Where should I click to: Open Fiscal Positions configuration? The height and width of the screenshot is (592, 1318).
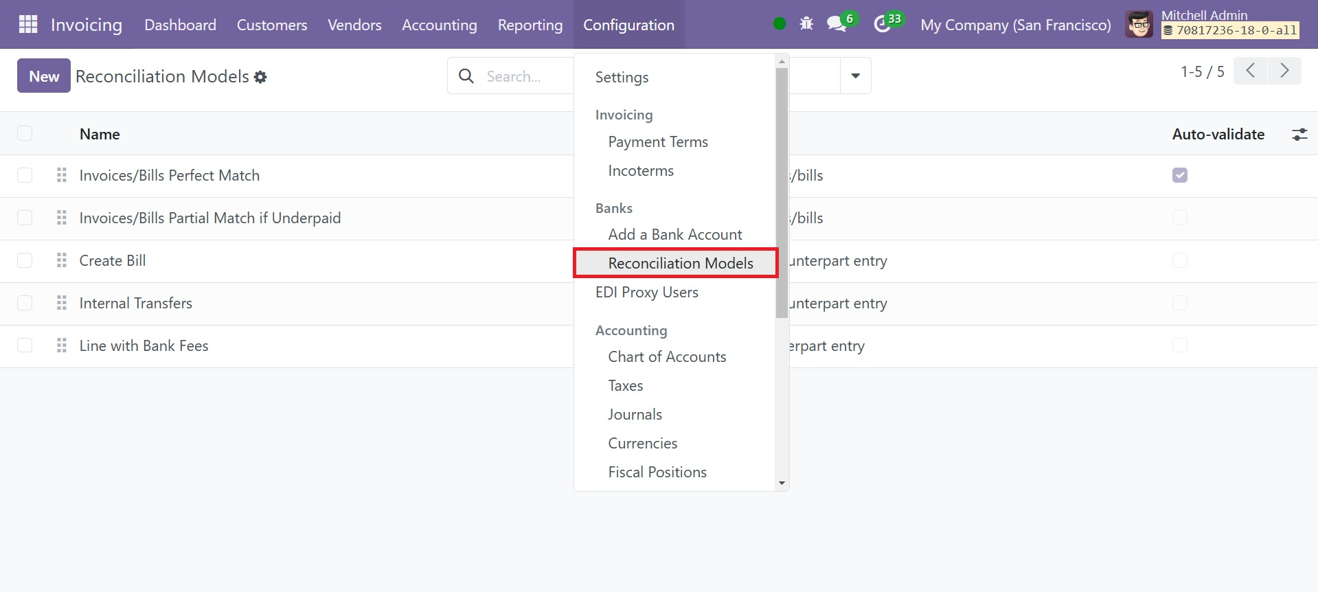tap(657, 472)
